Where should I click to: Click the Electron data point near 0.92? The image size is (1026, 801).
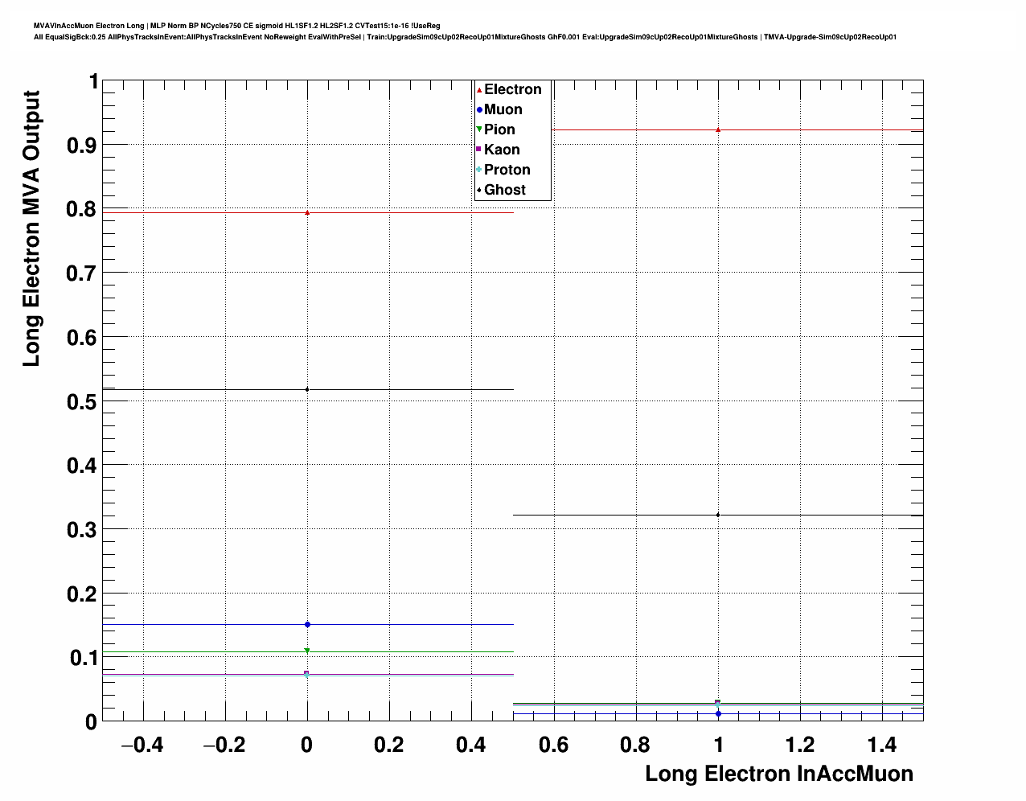[718, 129]
